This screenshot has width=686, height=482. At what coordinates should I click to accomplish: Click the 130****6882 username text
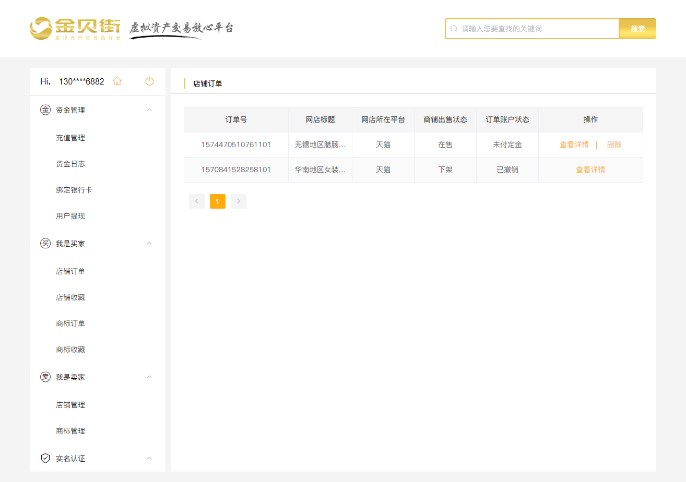coord(81,81)
